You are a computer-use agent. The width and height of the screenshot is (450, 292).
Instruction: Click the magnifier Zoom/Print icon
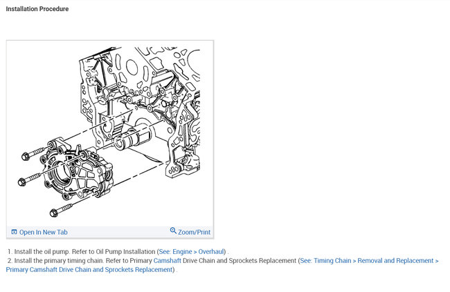click(x=173, y=231)
